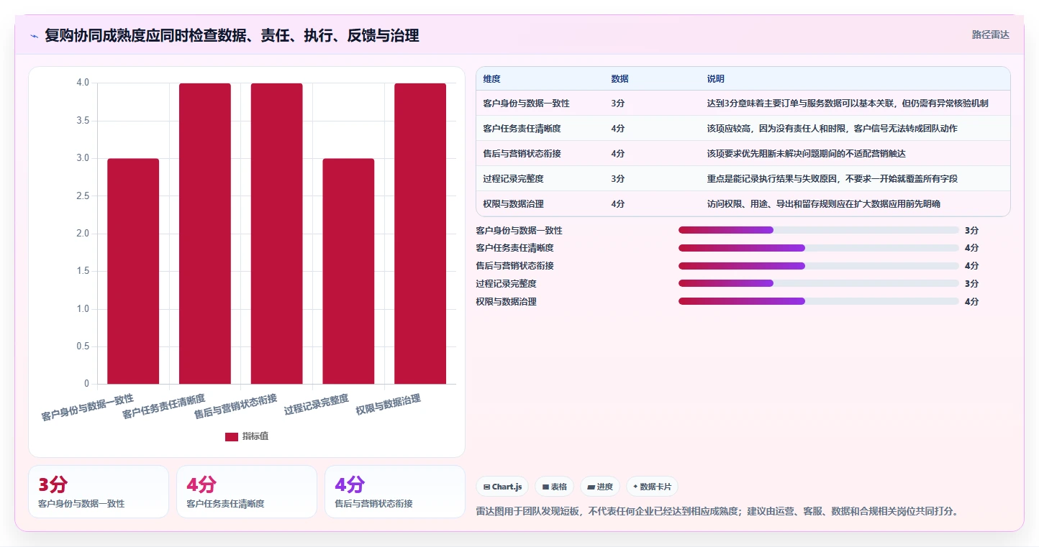Screen dimensions: 1039x547
Task: Select the 数据卡片 chip label
Action: click(655, 487)
